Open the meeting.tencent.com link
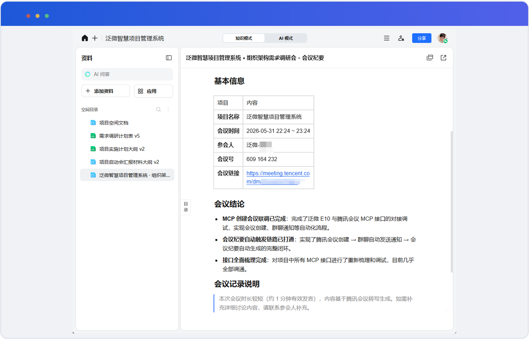This screenshot has height=339, width=529. pyautogui.click(x=278, y=178)
